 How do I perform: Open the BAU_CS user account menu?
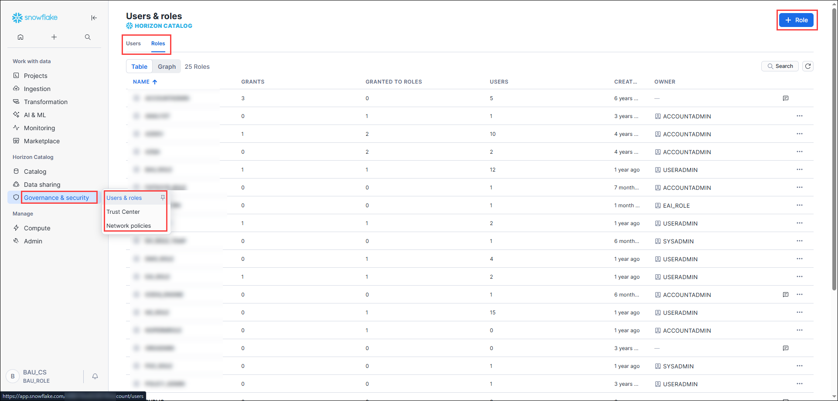pyautogui.click(x=36, y=376)
